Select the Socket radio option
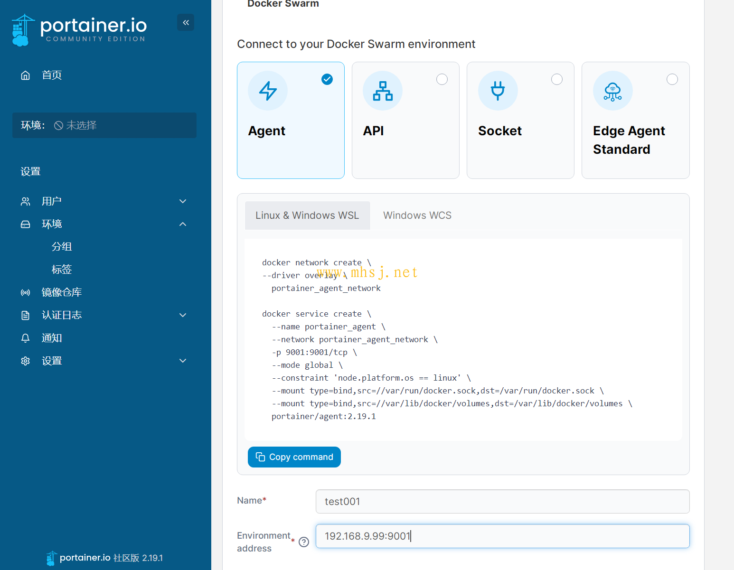The width and height of the screenshot is (734, 570). tap(557, 79)
